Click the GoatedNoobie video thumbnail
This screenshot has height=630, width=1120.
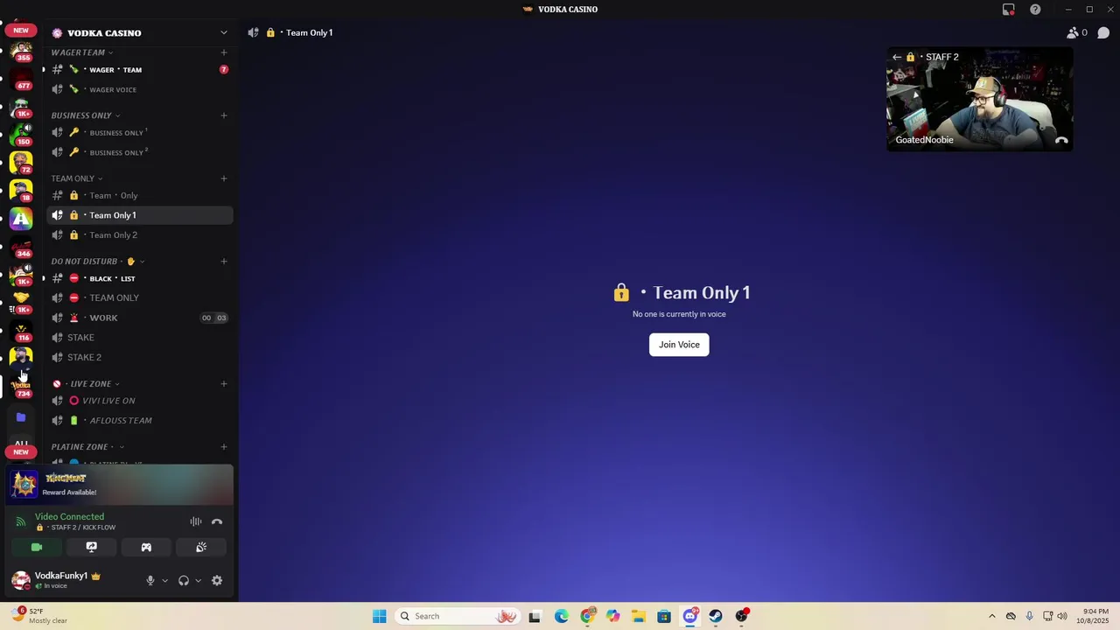pos(979,99)
